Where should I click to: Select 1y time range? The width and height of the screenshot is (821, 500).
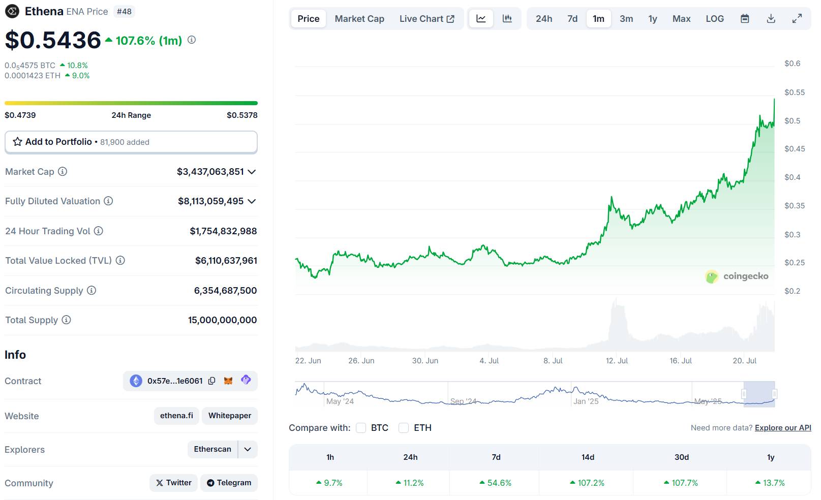(x=653, y=19)
